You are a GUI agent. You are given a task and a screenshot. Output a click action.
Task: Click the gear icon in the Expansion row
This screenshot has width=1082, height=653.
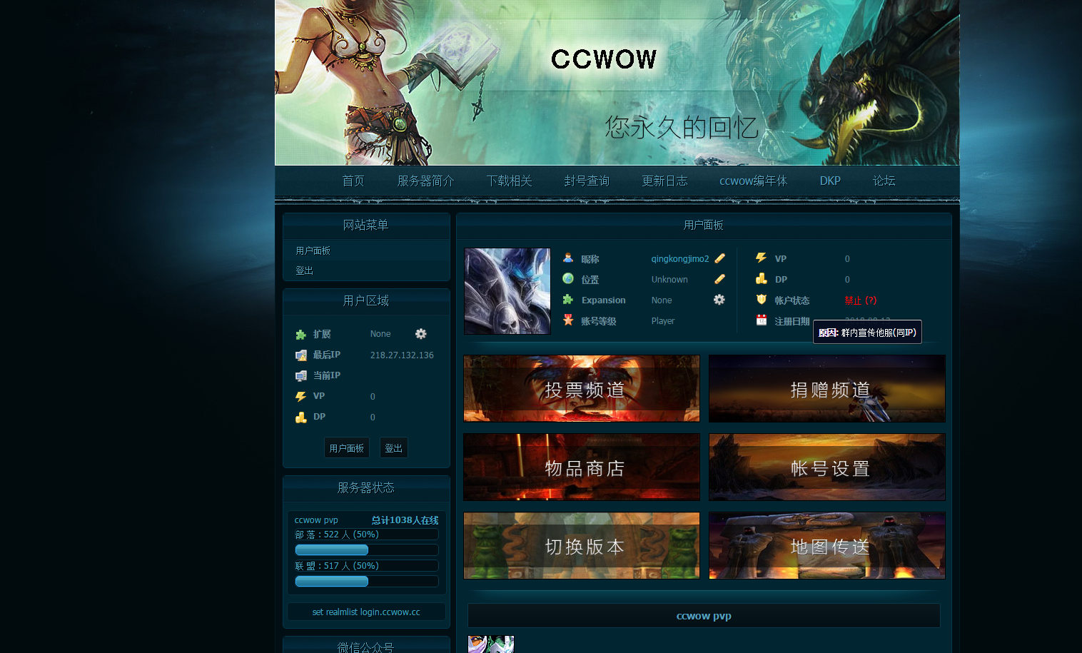(719, 300)
